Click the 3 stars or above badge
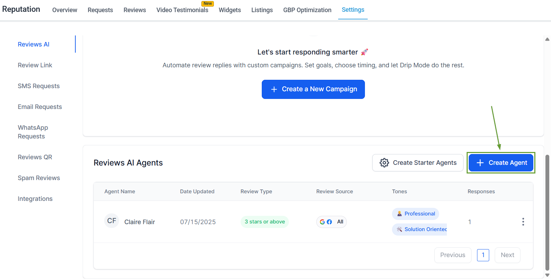This screenshot has height=280, width=551. 265,222
